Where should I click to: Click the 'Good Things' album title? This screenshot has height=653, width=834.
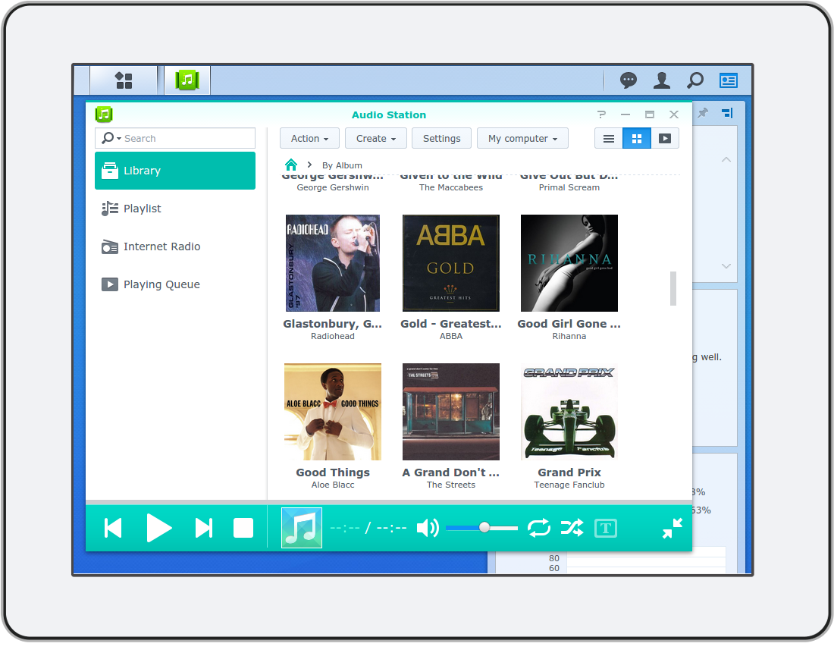(332, 472)
